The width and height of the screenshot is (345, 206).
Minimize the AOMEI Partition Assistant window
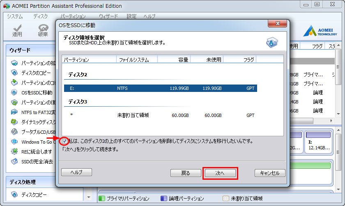(306, 5)
